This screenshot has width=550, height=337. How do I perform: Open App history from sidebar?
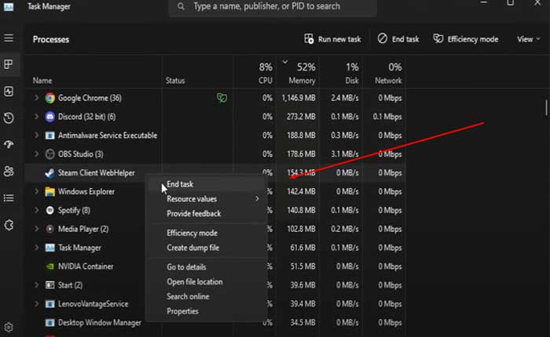tap(9, 118)
